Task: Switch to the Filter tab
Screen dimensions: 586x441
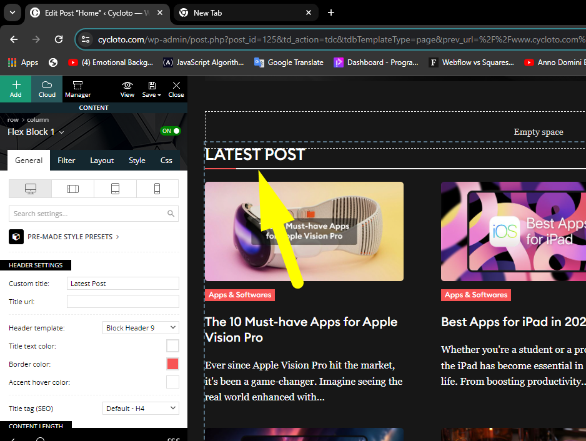Action: pyautogui.click(x=66, y=161)
